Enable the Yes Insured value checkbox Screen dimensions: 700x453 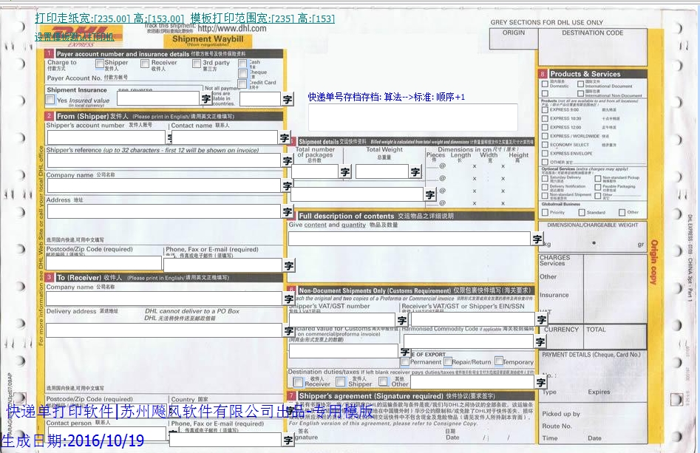tap(50, 100)
